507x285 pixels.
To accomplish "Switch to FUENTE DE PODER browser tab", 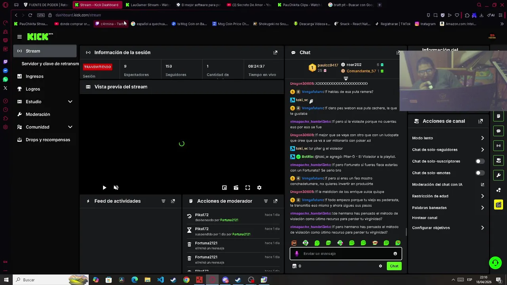I will point(46,5).
